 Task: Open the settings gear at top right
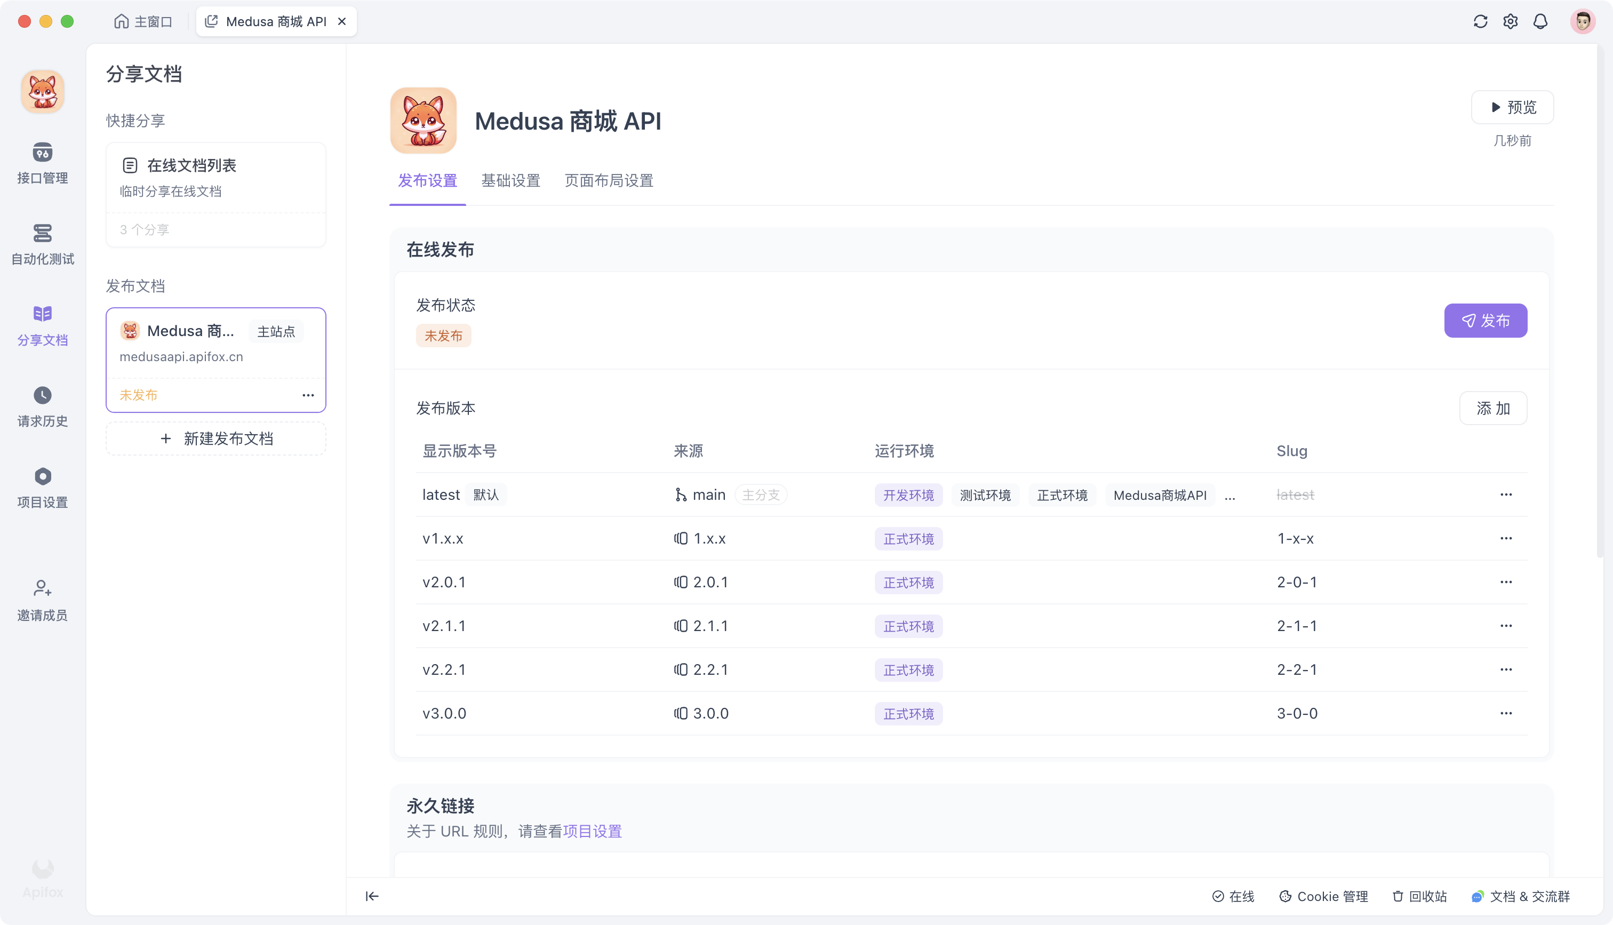[x=1511, y=21]
